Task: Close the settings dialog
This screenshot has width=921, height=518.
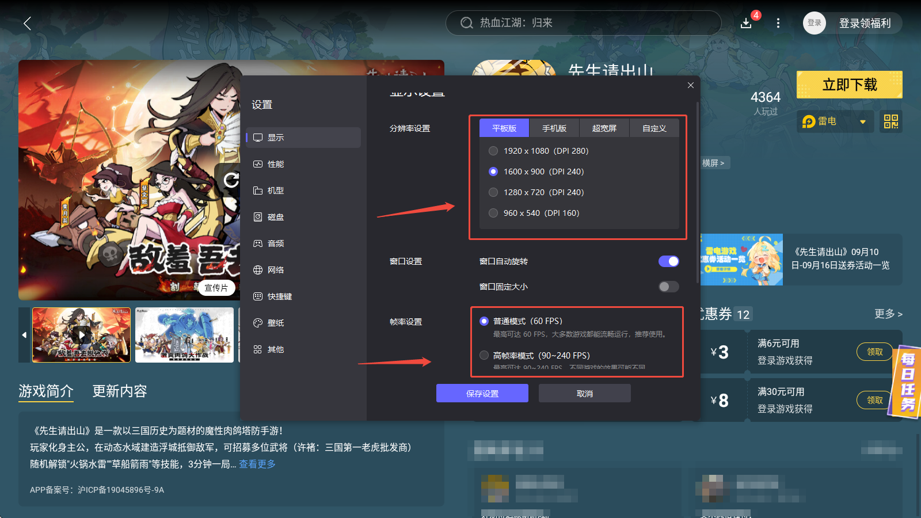Action: (x=691, y=85)
